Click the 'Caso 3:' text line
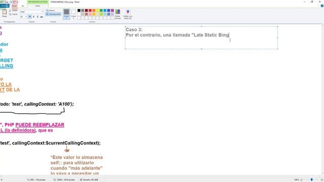 tap(134, 29)
